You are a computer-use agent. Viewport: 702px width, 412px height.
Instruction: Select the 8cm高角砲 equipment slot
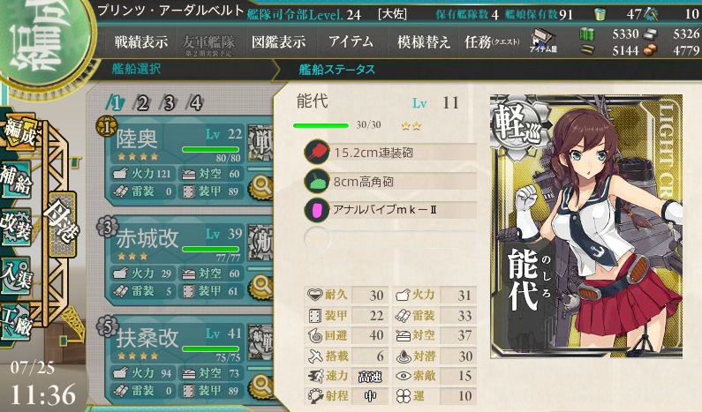point(390,182)
